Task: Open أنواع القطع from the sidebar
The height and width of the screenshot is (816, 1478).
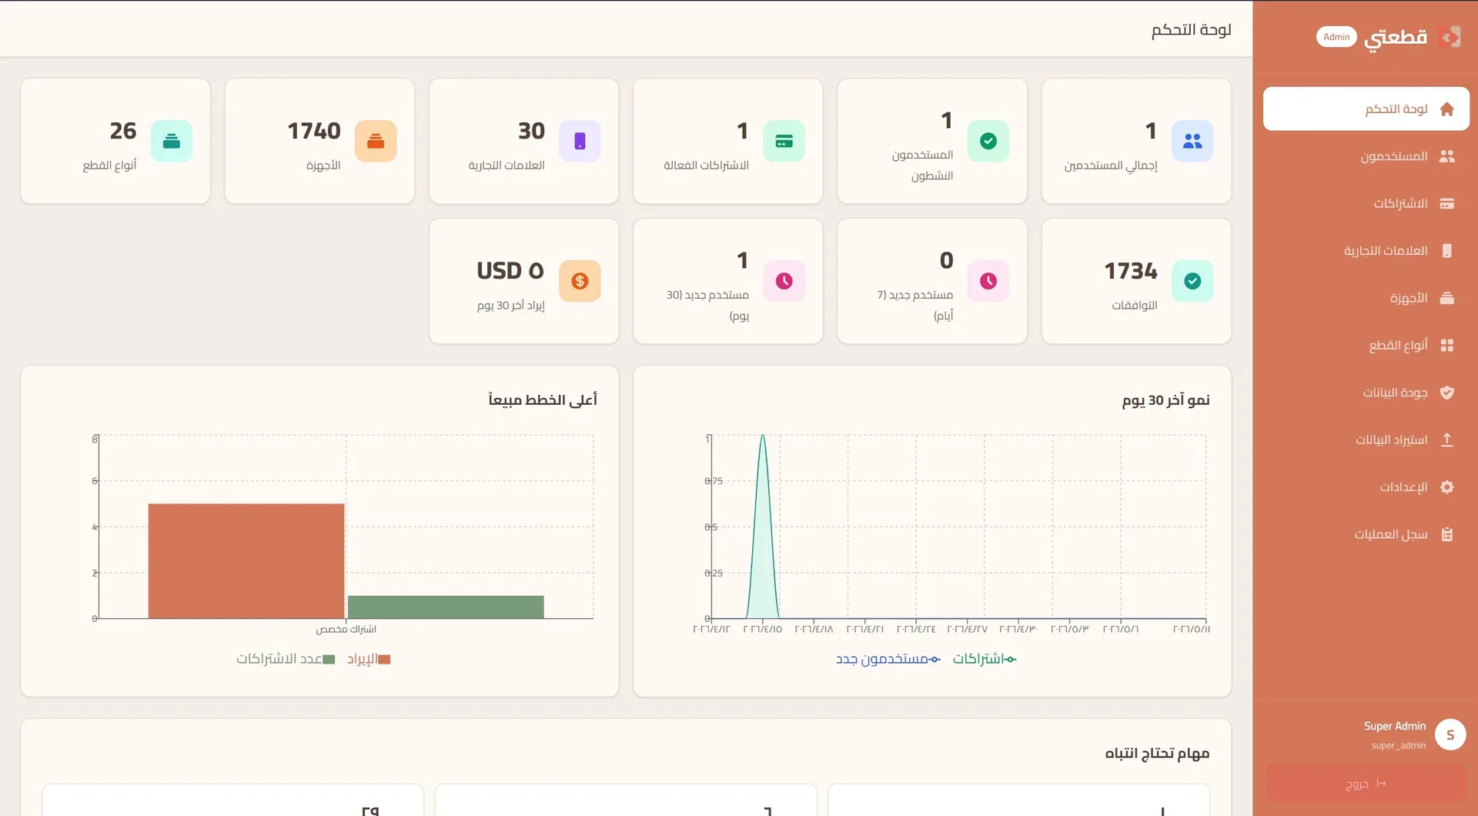Action: click(x=1366, y=345)
